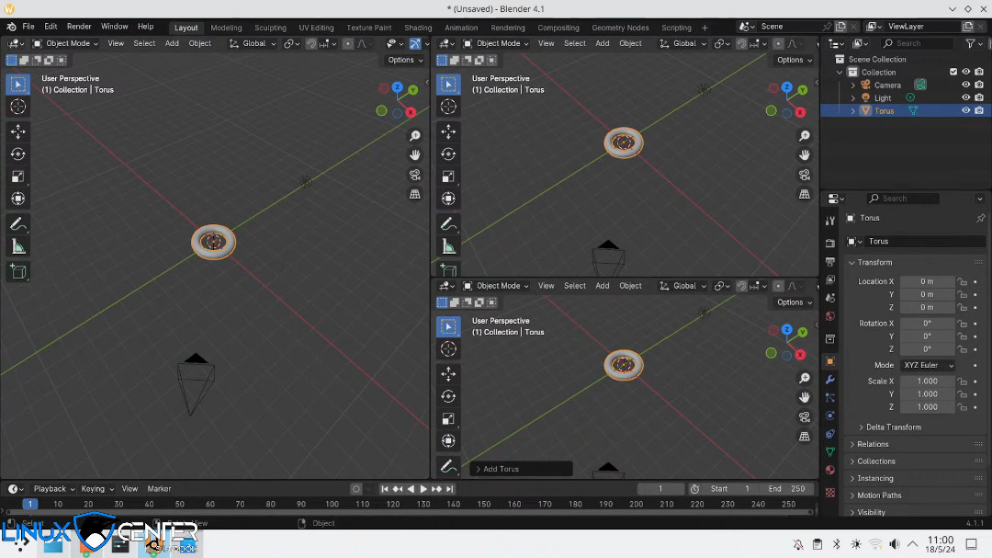The image size is (992, 558).
Task: Open the XYZ Euler rotation mode dropdown
Action: 928,365
